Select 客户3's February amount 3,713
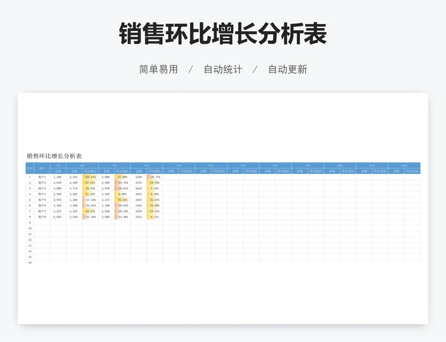This screenshot has height=342, width=446. click(74, 188)
